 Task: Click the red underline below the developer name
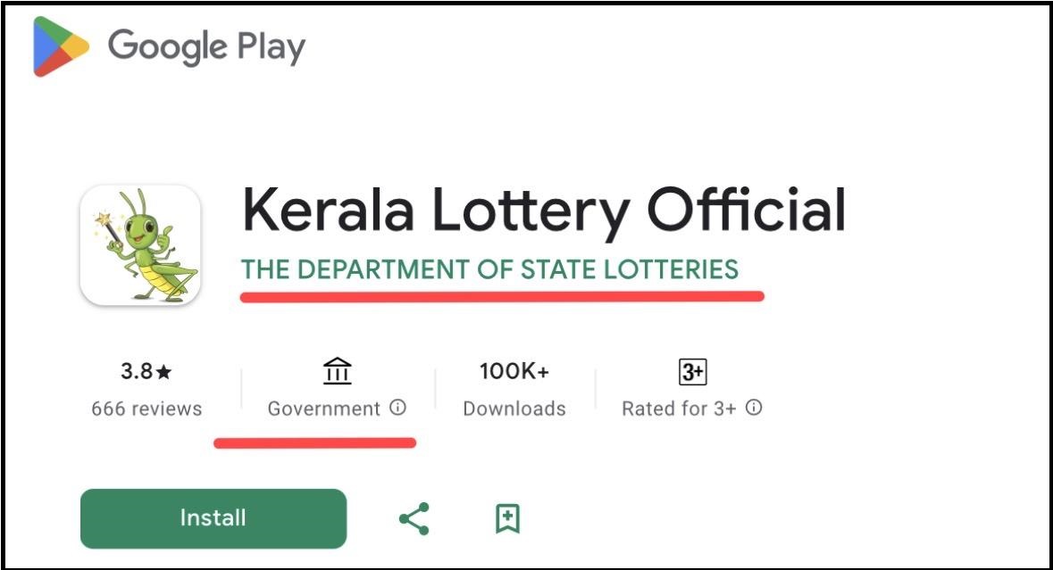(502, 296)
